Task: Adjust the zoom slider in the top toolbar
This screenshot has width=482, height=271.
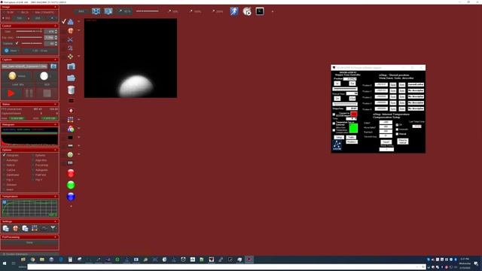Action: pyautogui.click(x=148, y=11)
